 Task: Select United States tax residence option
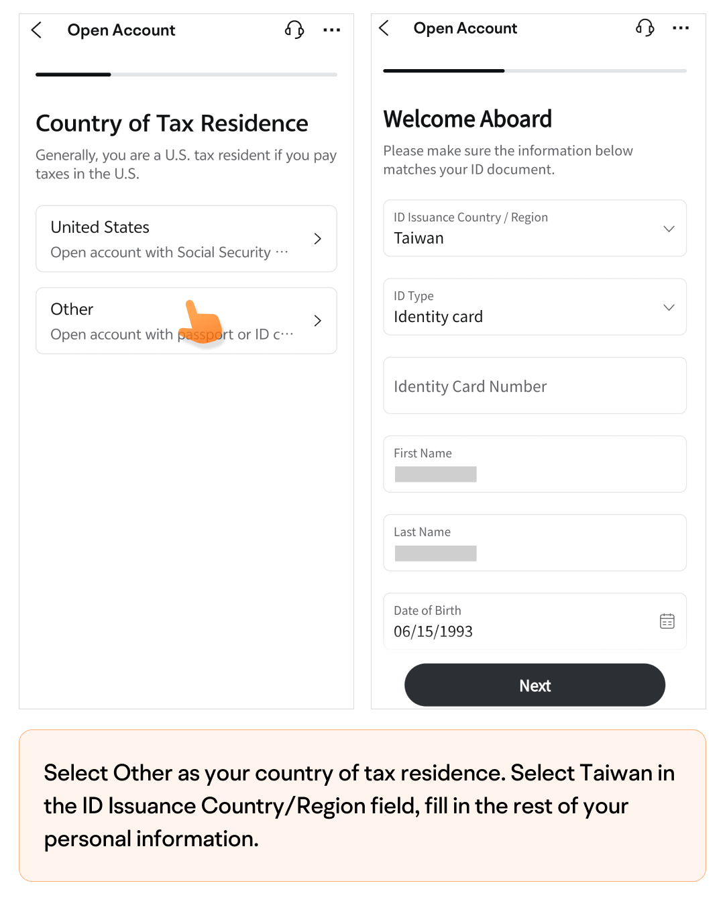point(186,239)
